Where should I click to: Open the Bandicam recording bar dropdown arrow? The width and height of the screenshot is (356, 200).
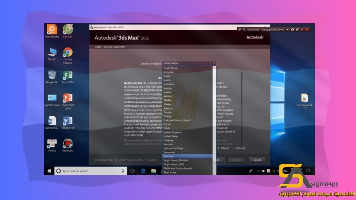288,29
